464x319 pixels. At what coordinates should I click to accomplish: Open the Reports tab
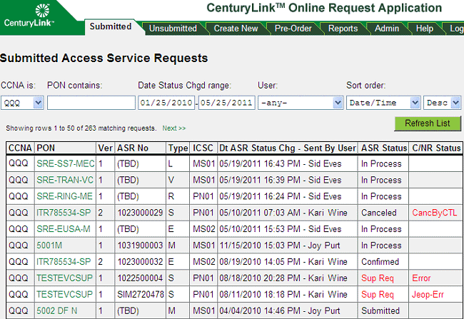(x=343, y=29)
